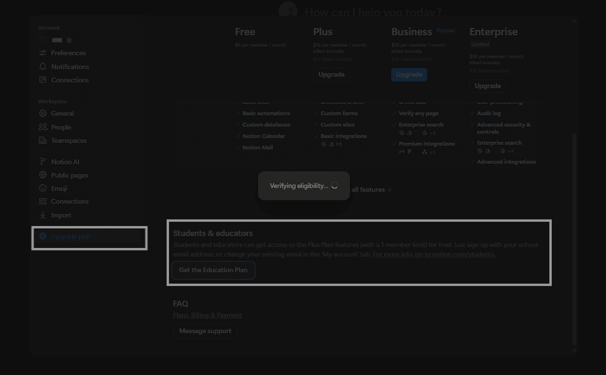The width and height of the screenshot is (606, 375).
Task: Open the People settings icon
Action: tap(43, 127)
